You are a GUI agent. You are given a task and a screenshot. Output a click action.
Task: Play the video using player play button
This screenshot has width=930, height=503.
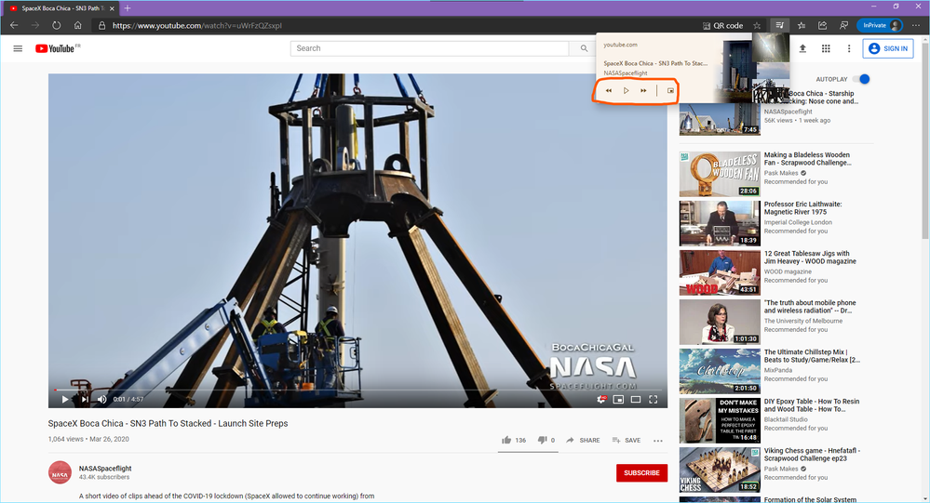pyautogui.click(x=64, y=399)
